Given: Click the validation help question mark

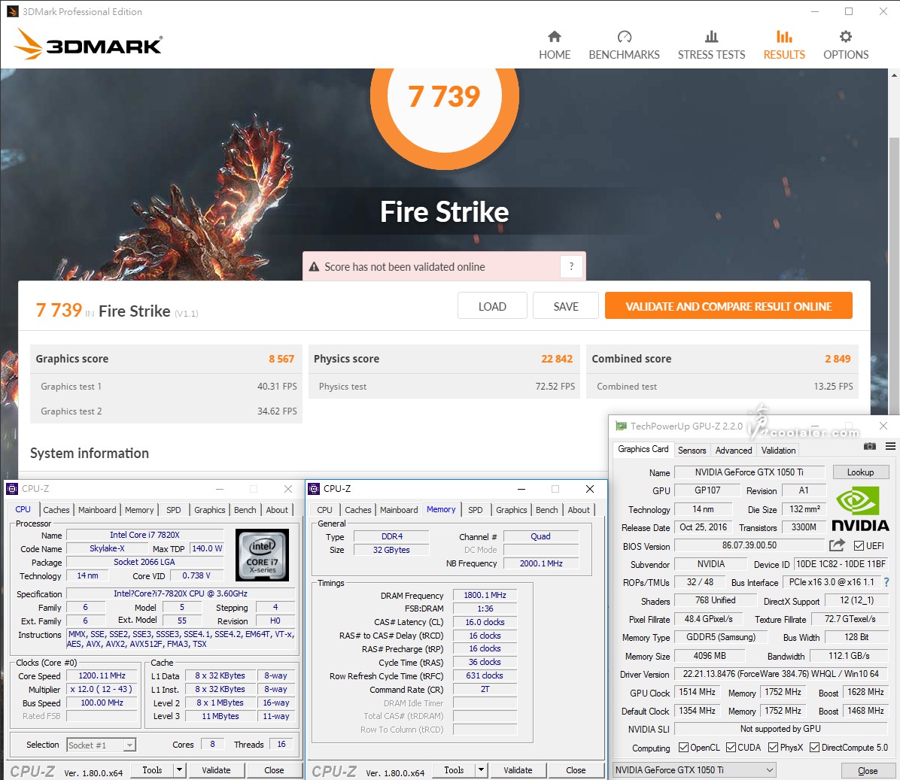Looking at the screenshot, I should (571, 266).
